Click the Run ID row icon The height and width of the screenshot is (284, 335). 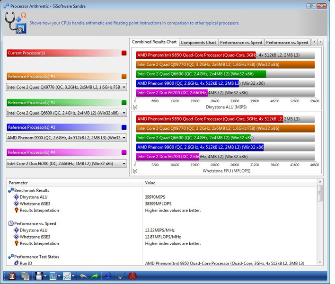point(17,263)
